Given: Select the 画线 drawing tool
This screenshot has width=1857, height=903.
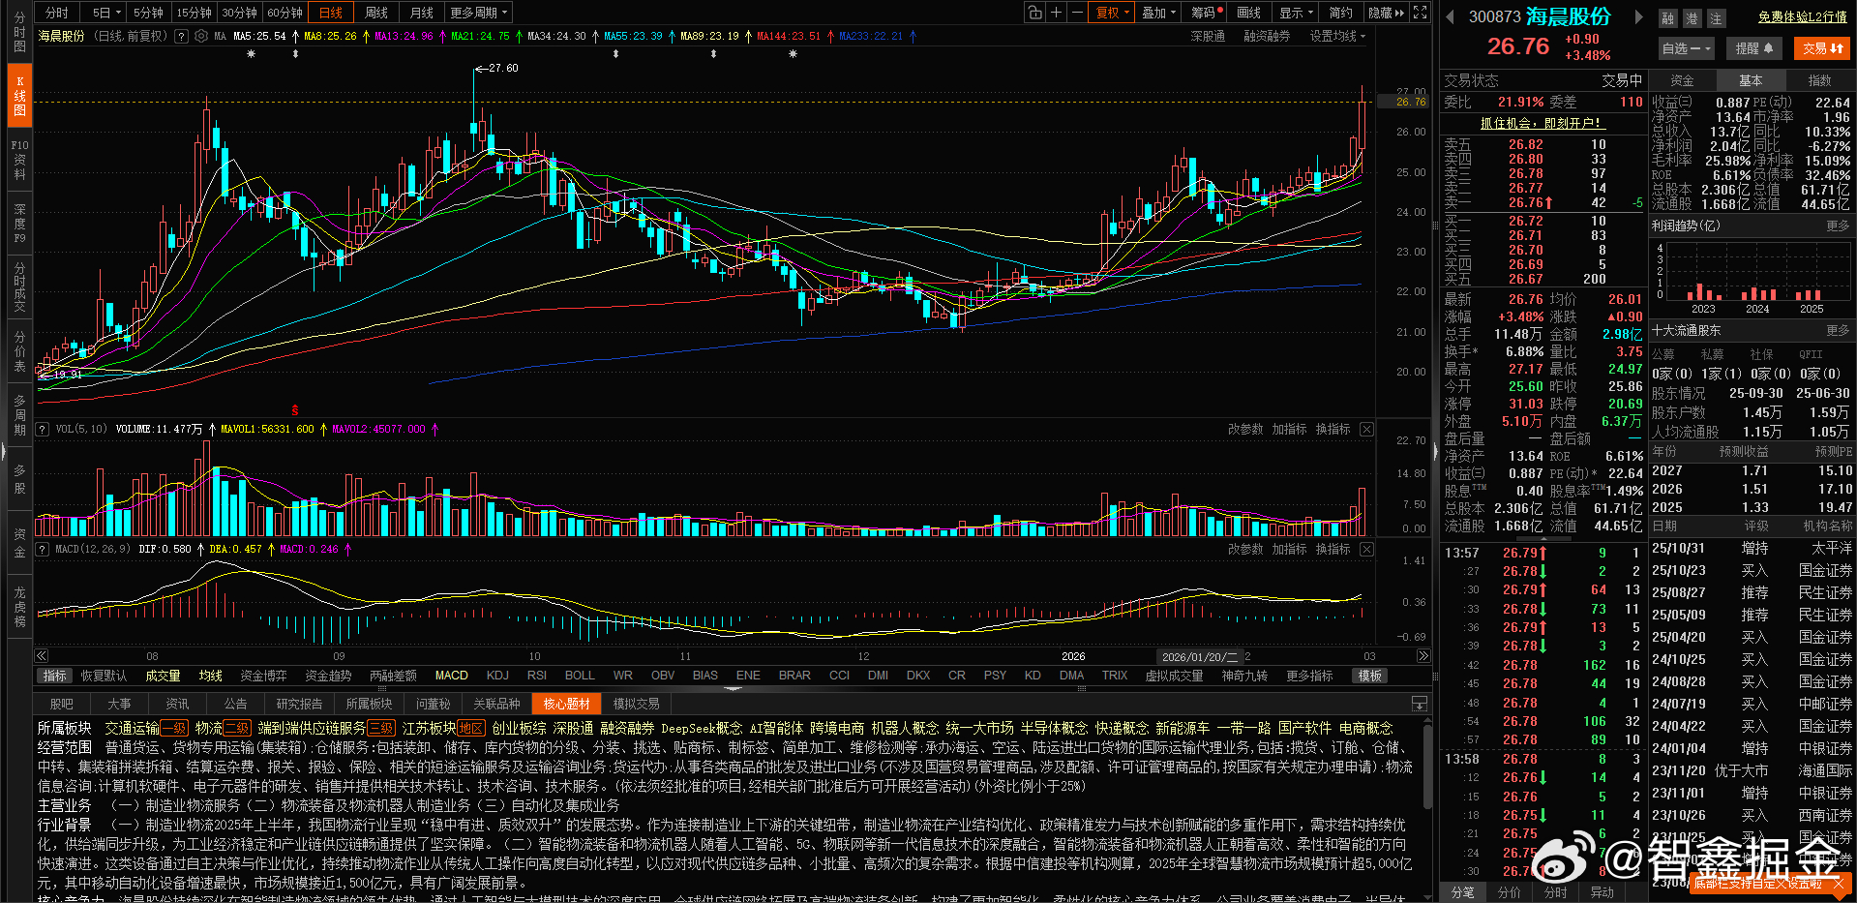Looking at the screenshot, I should pos(1247,12).
